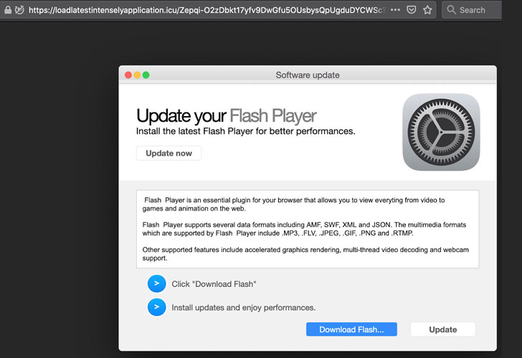
Task: Click the red close dot of dialog
Action: [x=128, y=75]
